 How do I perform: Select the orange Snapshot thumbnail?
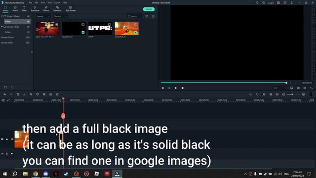126,29
